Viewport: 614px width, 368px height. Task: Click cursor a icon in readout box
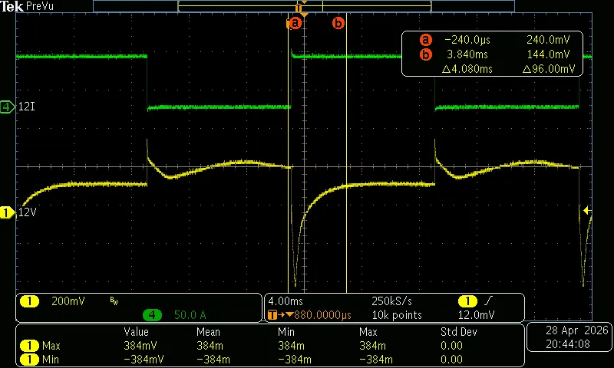pos(426,40)
